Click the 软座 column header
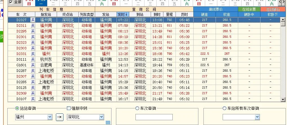Viewport: 287px width, 125px height. click(227, 14)
